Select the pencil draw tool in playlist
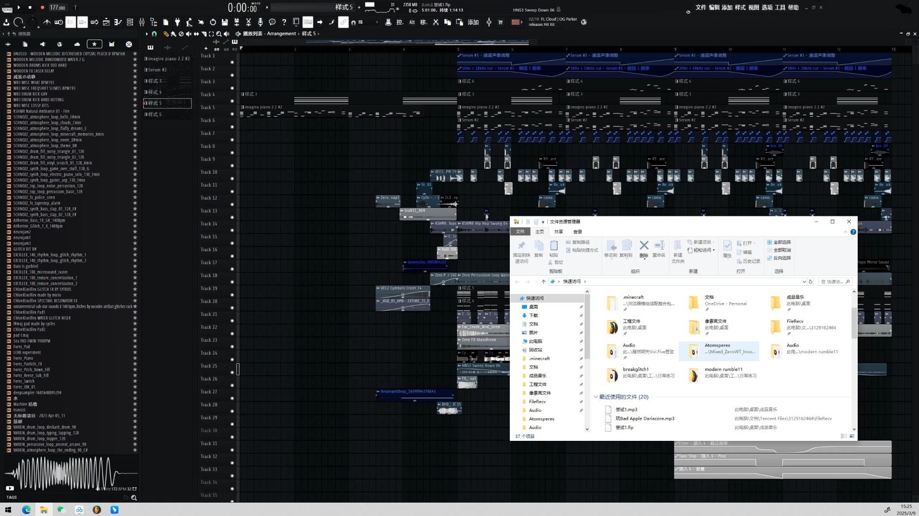 tap(166, 34)
